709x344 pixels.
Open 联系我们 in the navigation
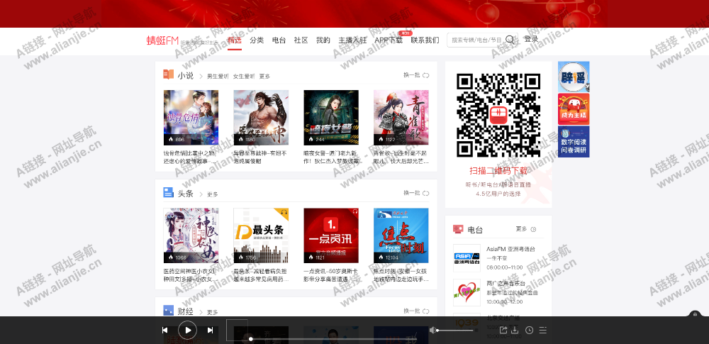pyautogui.click(x=425, y=40)
